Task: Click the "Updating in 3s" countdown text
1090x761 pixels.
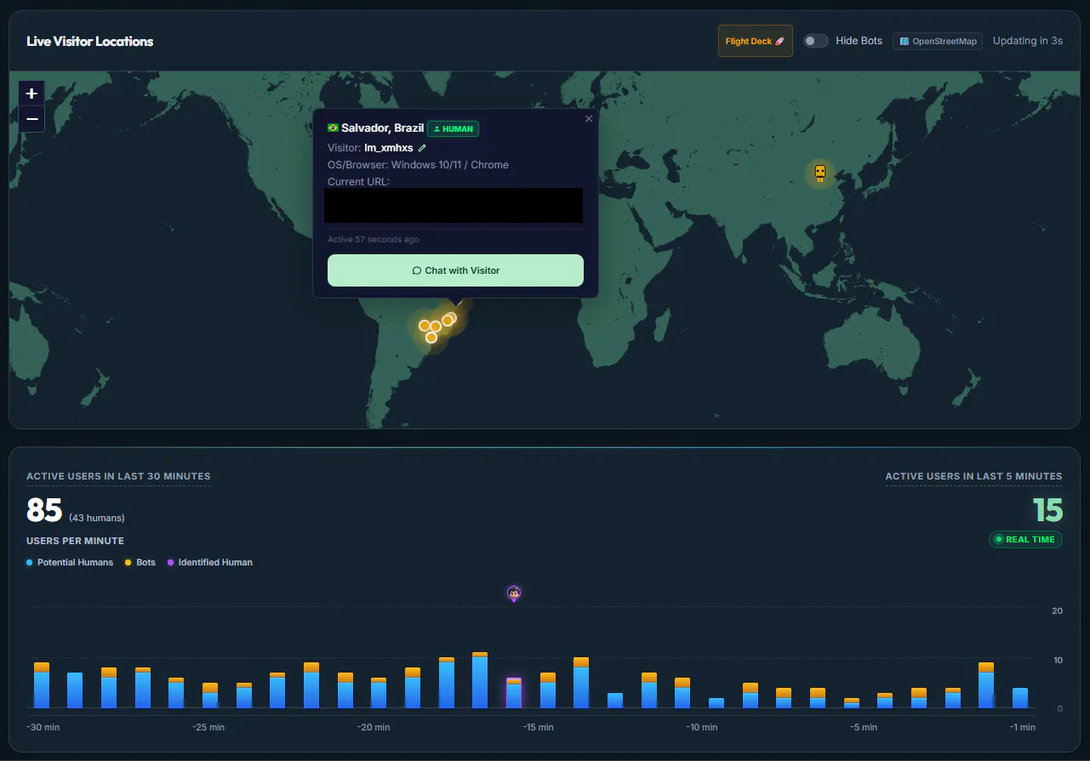Action: (x=1028, y=41)
